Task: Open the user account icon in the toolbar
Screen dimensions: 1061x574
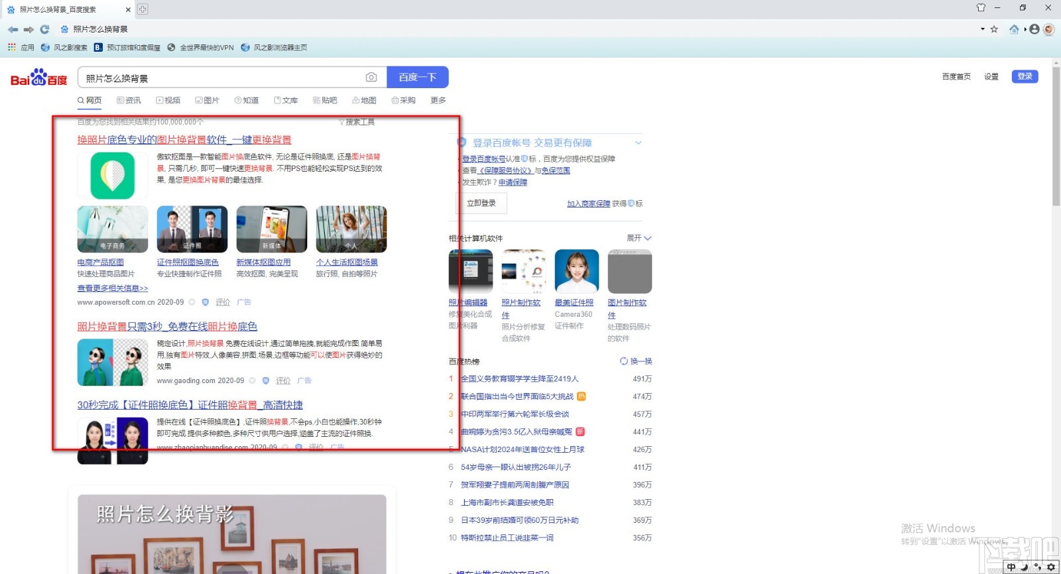Action: click(1034, 29)
